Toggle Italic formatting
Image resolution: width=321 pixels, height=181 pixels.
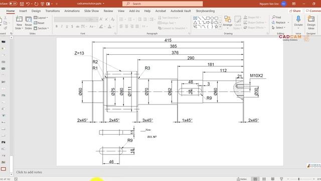[62, 27]
